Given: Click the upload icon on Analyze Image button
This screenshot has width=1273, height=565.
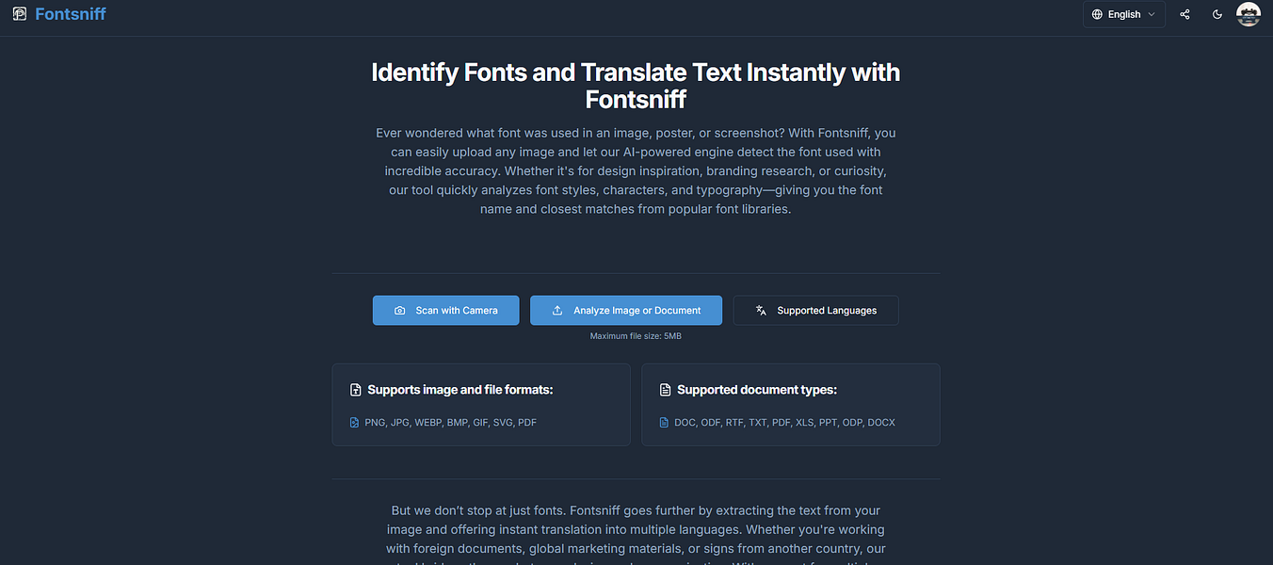Looking at the screenshot, I should tap(559, 310).
